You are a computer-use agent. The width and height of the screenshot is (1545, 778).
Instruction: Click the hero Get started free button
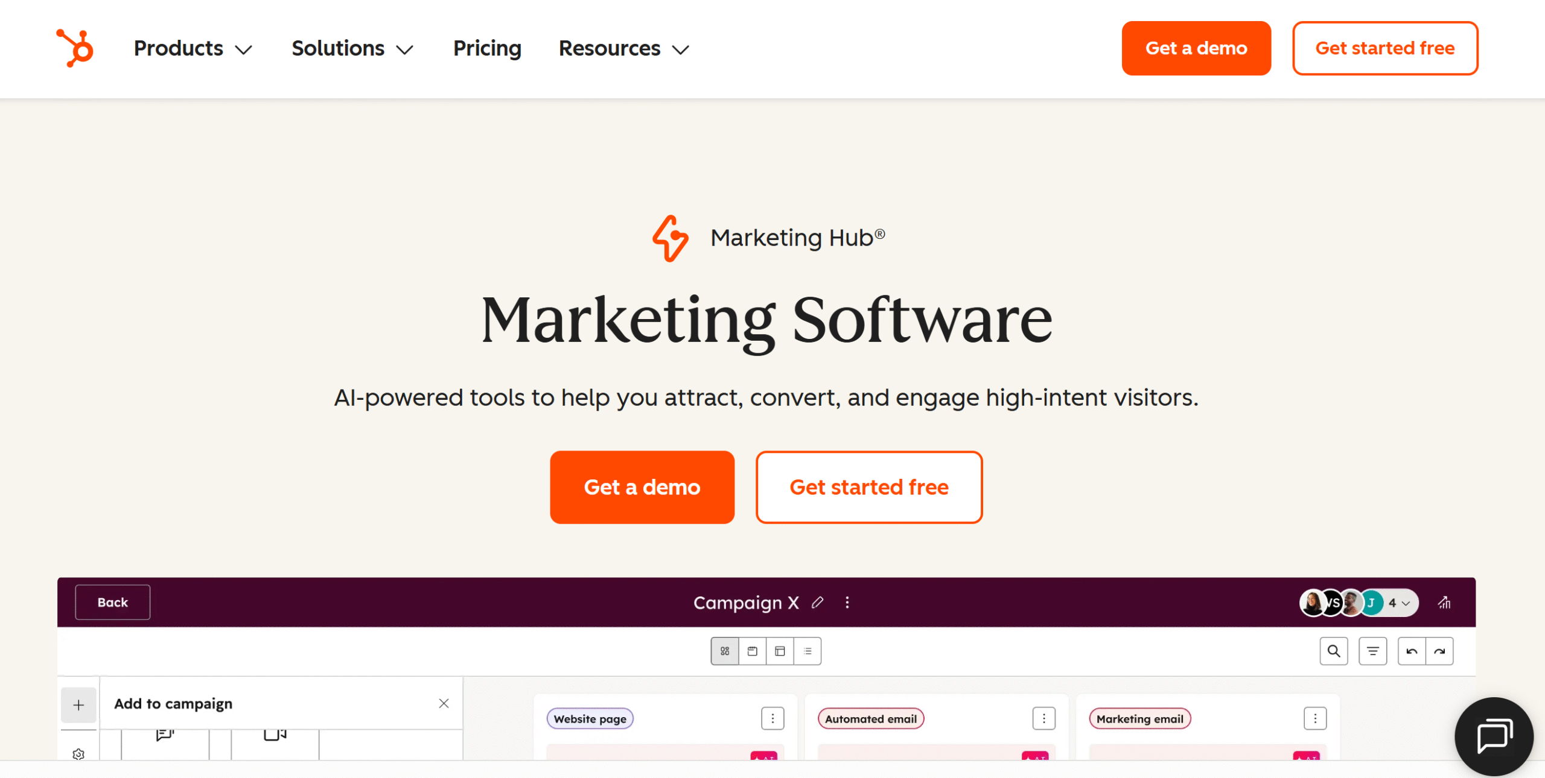pyautogui.click(x=869, y=487)
